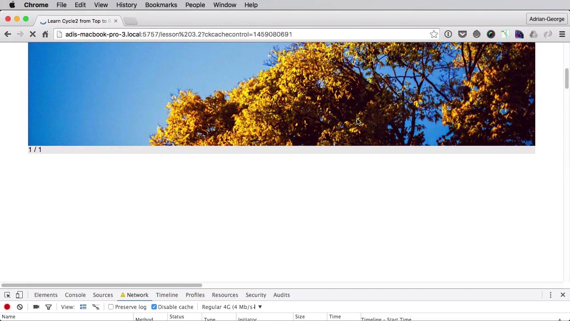Sort network requests by Name column
This screenshot has width=570, height=321.
click(67, 317)
